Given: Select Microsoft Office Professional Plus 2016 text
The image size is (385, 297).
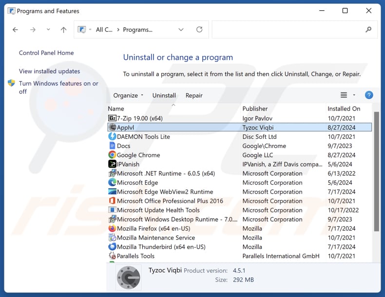Looking at the screenshot, I should (170, 201).
